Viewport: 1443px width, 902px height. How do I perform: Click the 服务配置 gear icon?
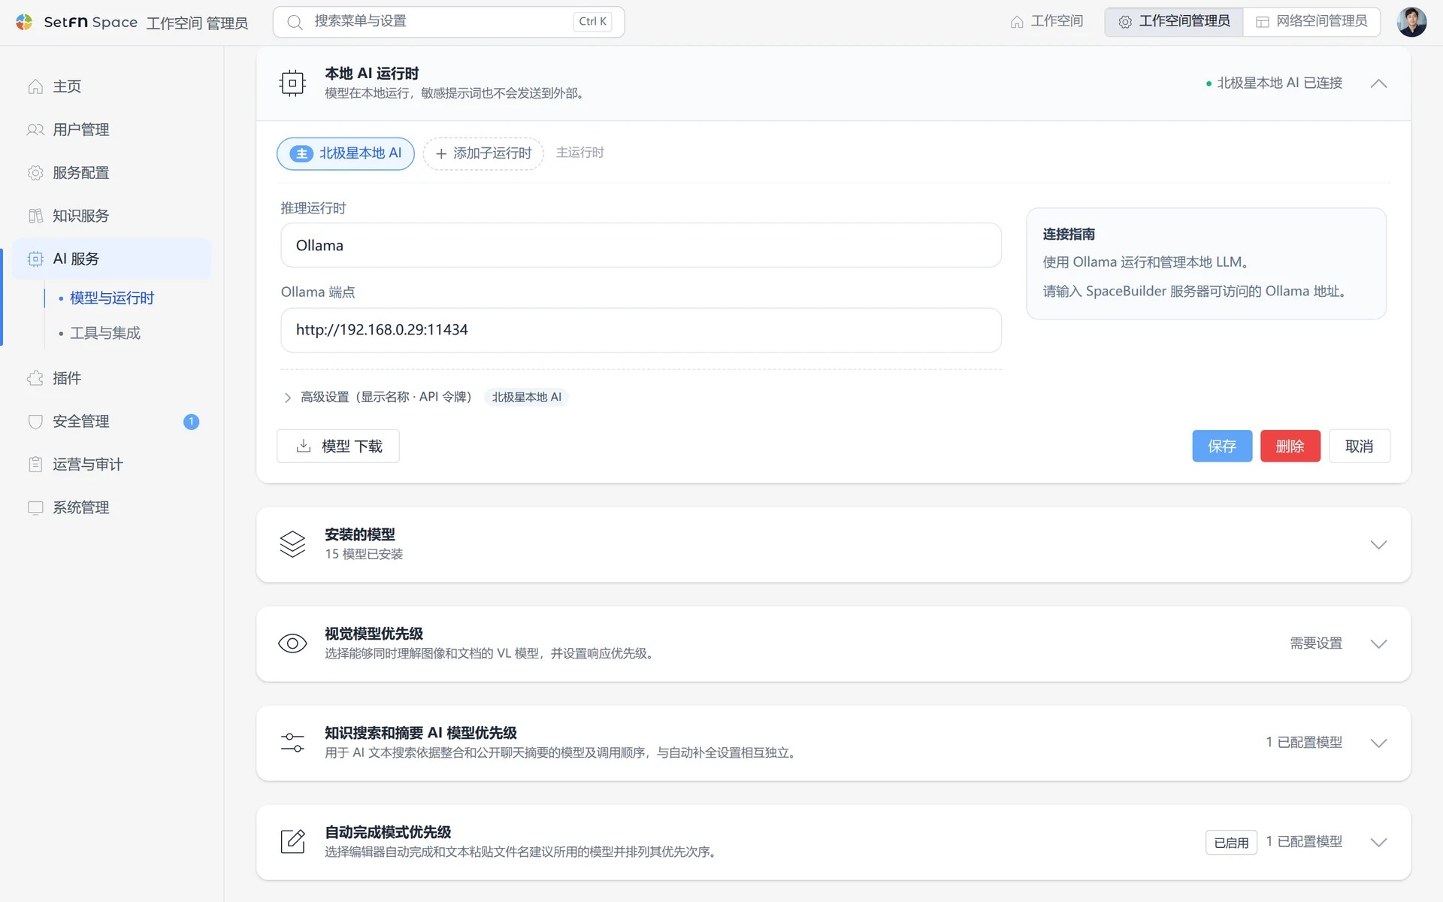35,173
